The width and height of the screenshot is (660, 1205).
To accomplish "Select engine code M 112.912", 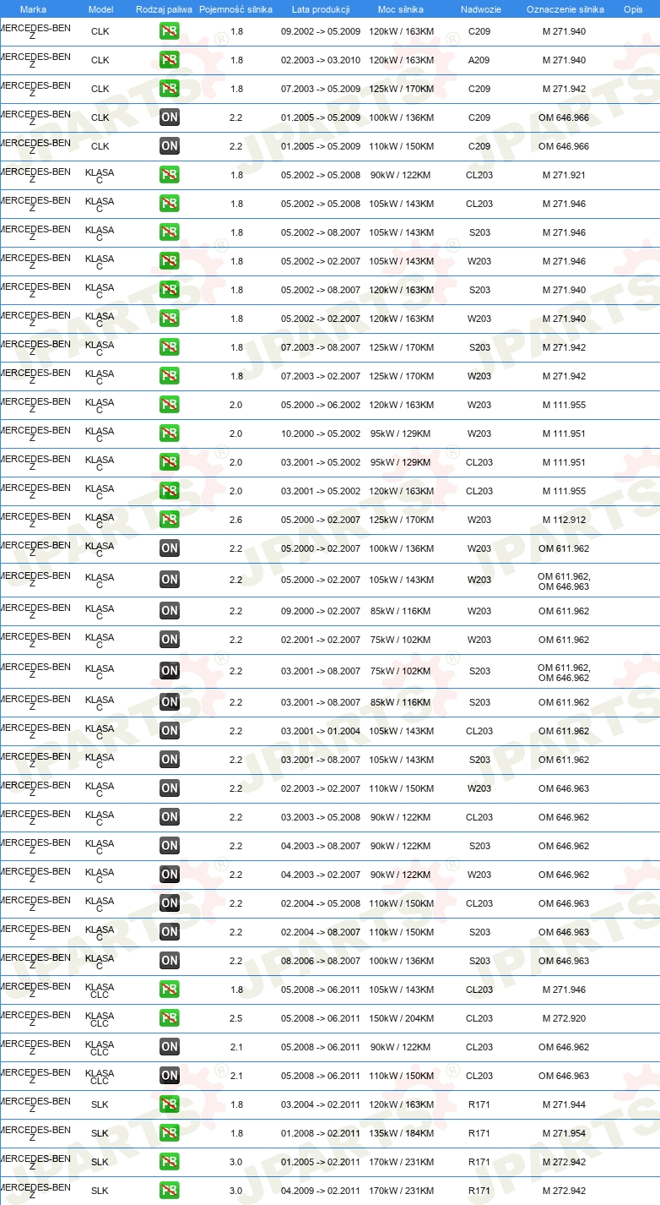I will pos(564,520).
